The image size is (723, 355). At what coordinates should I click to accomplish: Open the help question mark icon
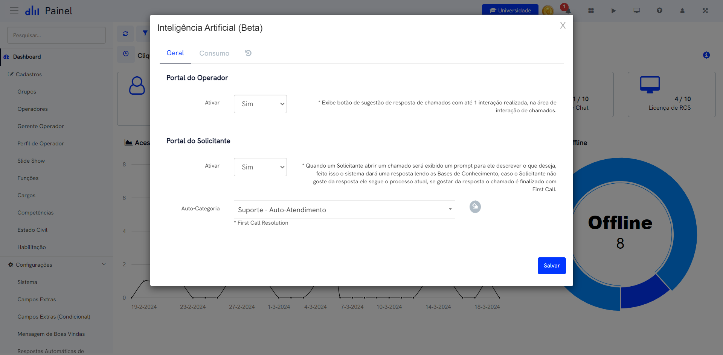(659, 11)
